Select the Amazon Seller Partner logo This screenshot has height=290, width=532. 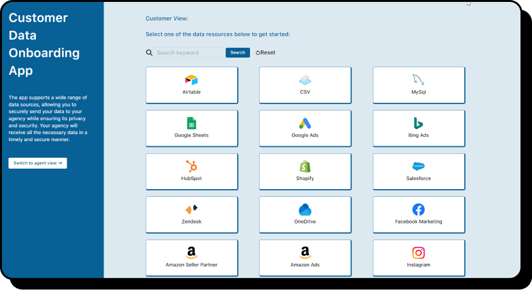click(x=191, y=253)
